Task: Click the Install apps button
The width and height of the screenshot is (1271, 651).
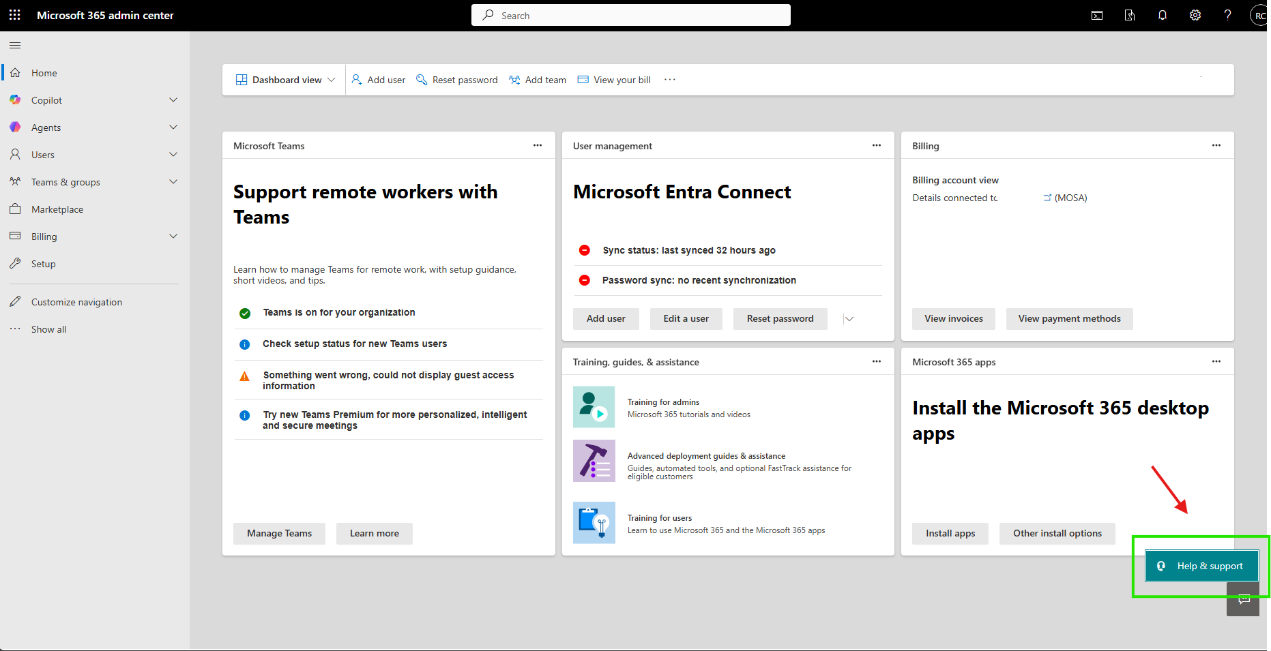Action: [950, 534]
